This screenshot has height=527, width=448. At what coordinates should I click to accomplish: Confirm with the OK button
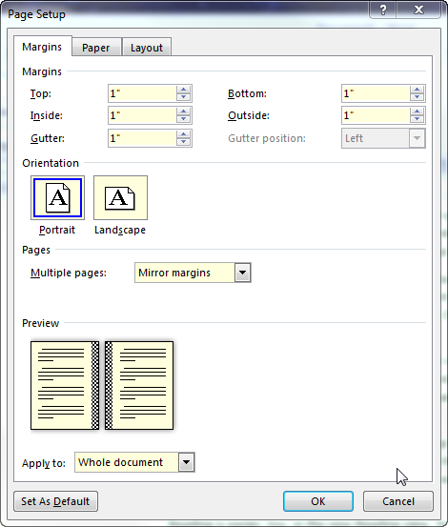(318, 501)
